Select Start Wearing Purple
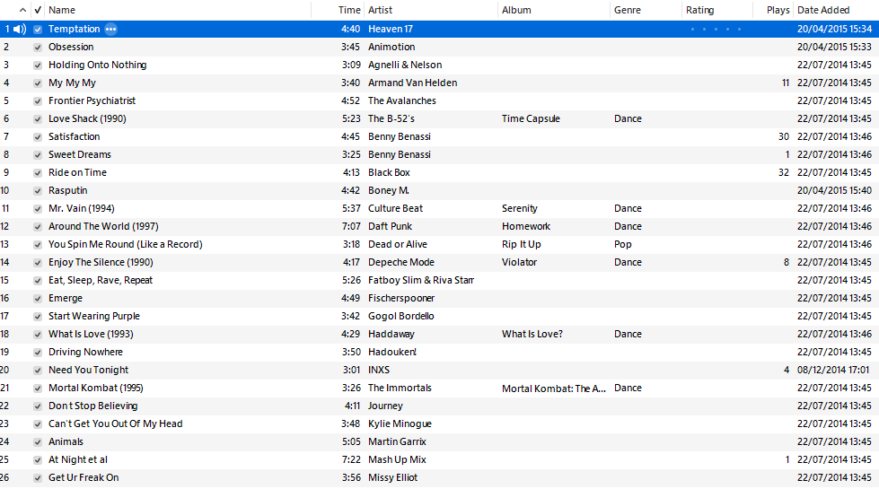Image resolution: width=879 pixels, height=489 pixels. (94, 316)
